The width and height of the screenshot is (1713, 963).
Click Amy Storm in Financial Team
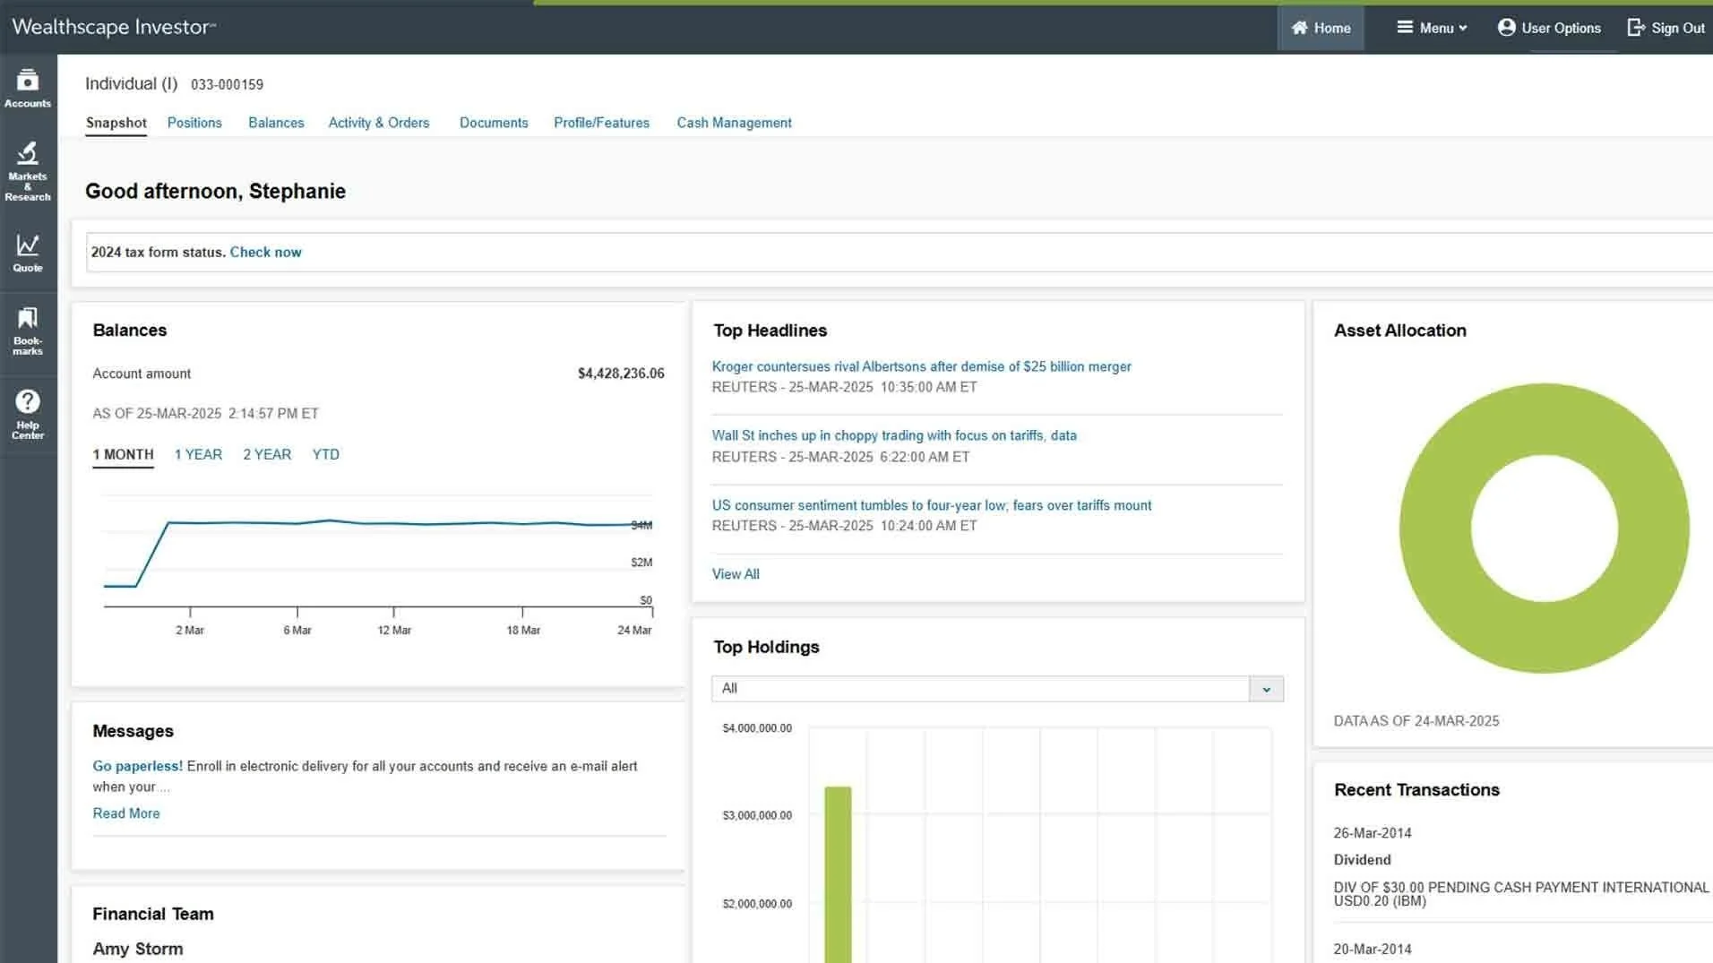point(137,949)
